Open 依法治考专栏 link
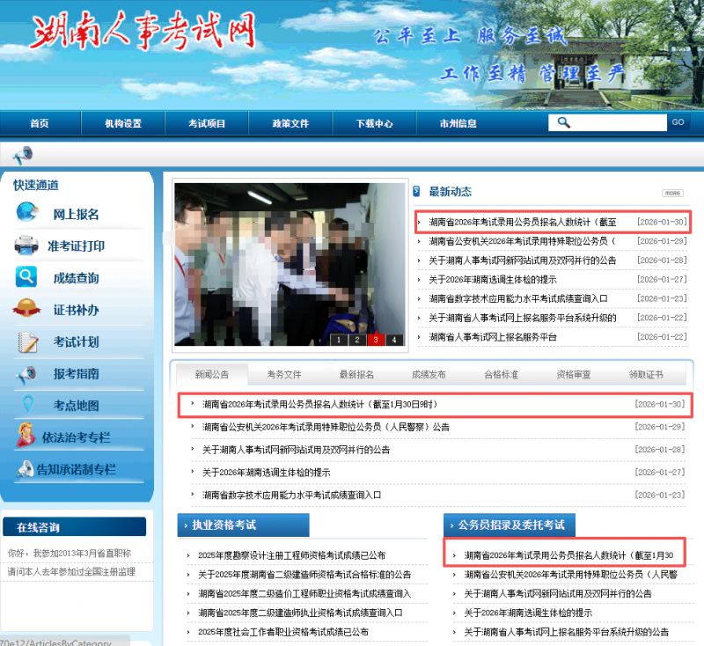Viewport: 704px width, 646px height. 76,437
